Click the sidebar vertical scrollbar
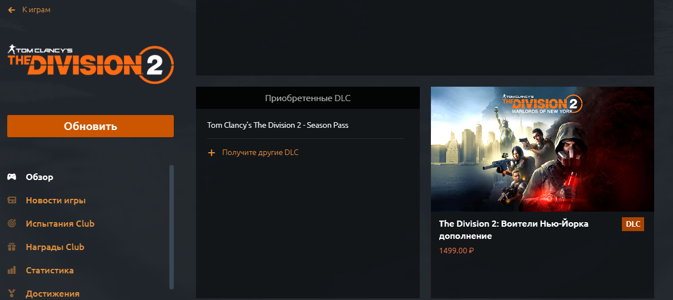Screen dimensions: 673x300 click(172, 227)
